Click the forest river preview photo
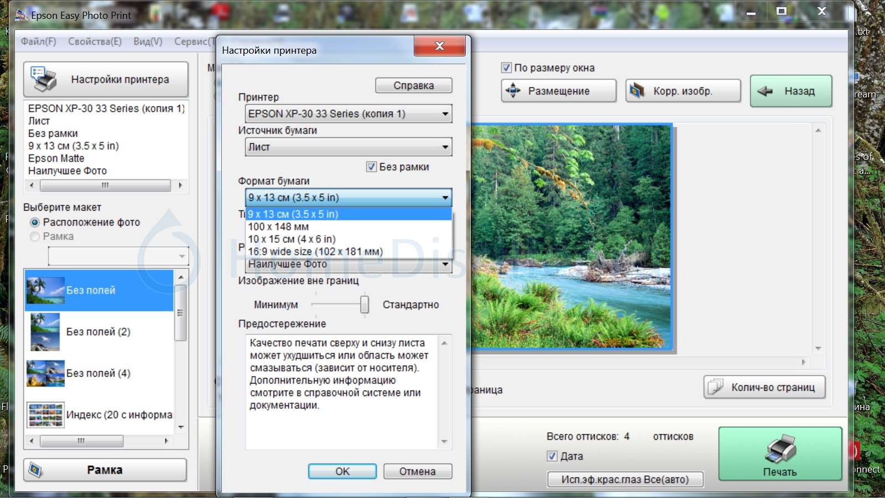The width and height of the screenshot is (885, 498). pos(571,237)
